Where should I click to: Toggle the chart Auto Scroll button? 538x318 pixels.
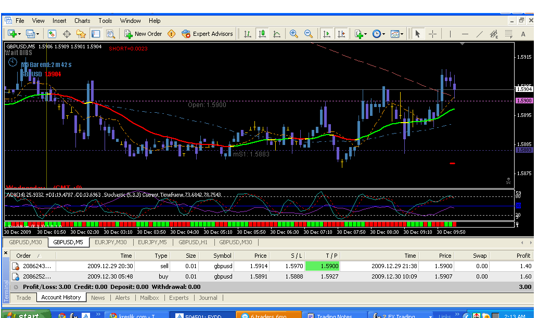(327, 34)
